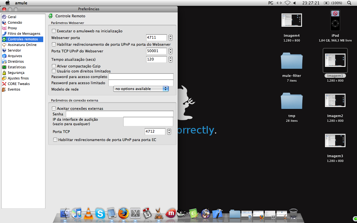Select the Proxy settings icon

pyautogui.click(x=4, y=28)
